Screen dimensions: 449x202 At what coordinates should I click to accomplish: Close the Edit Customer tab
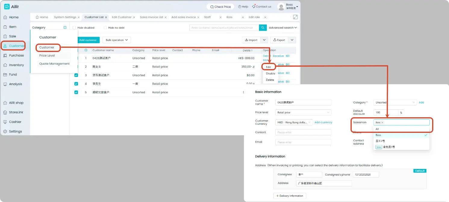coord(134,17)
